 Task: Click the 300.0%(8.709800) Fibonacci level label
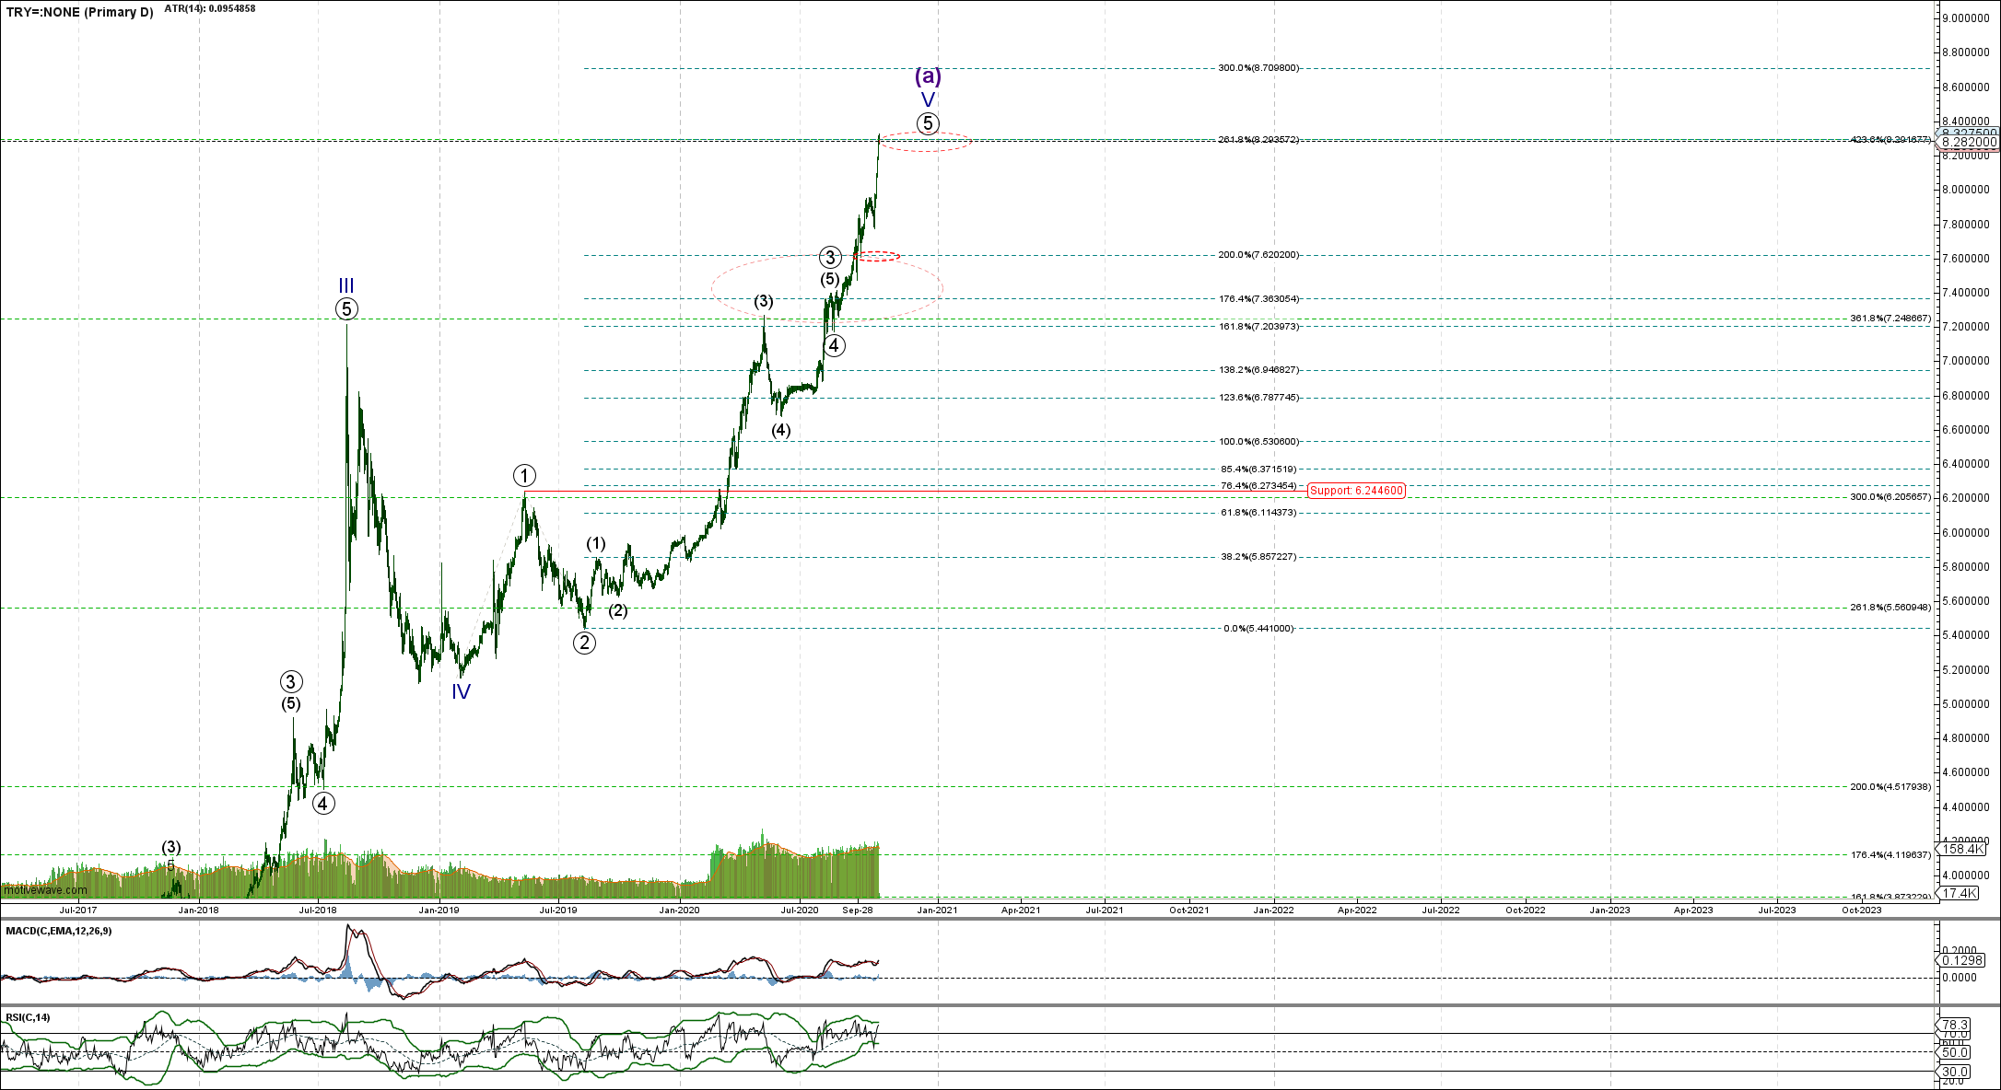click(x=1258, y=68)
